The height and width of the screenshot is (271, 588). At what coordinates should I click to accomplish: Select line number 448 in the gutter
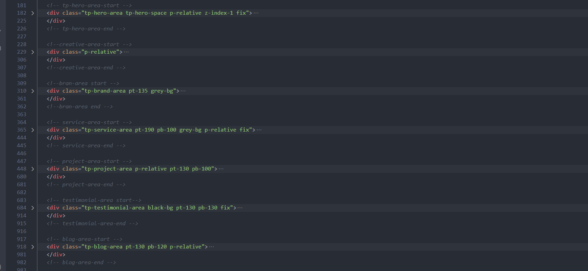click(22, 169)
